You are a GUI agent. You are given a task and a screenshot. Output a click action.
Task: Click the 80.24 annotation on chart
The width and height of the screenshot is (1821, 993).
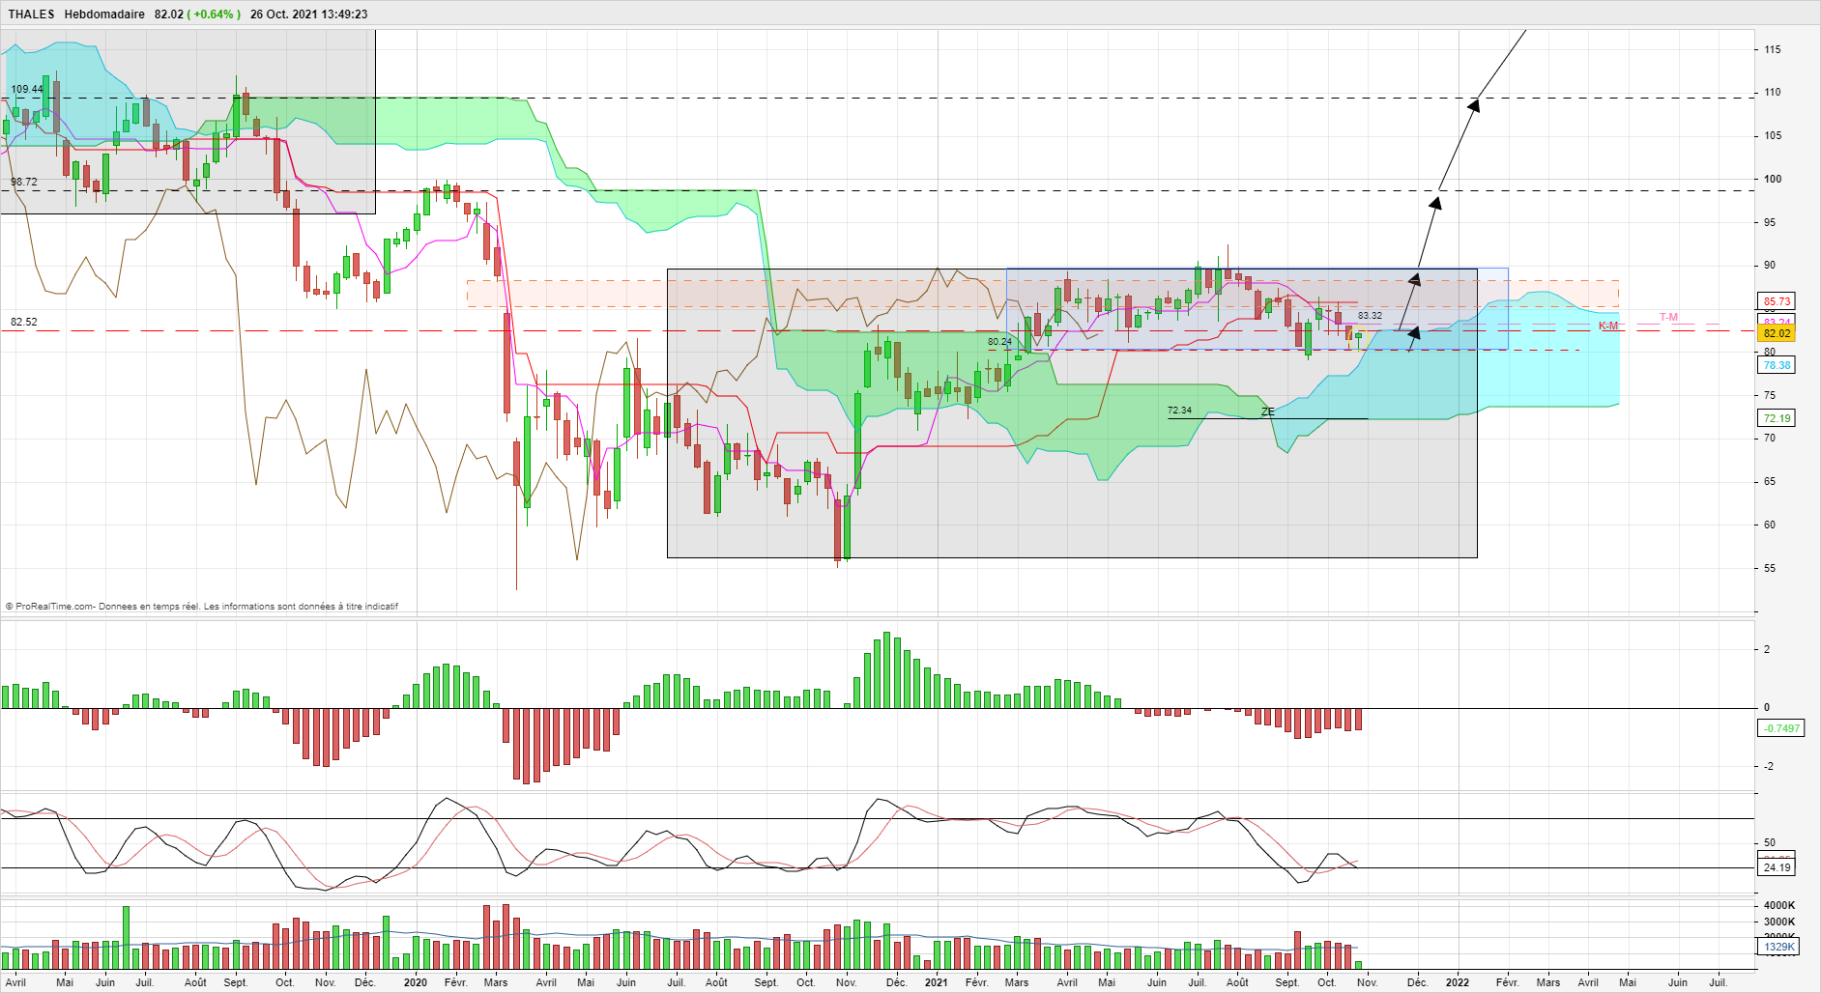tap(999, 342)
